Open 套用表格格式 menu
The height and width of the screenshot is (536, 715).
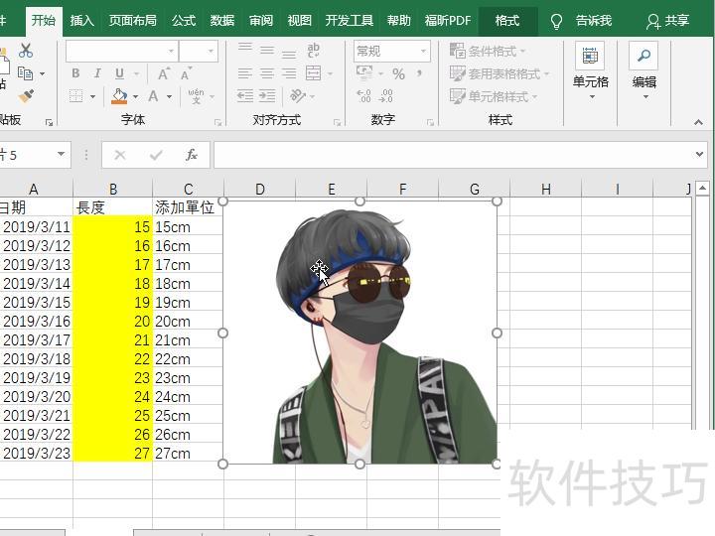(499, 73)
